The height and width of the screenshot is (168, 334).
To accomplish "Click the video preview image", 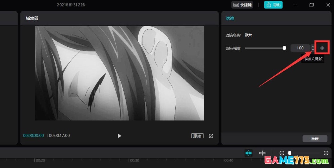I will coord(119,73).
